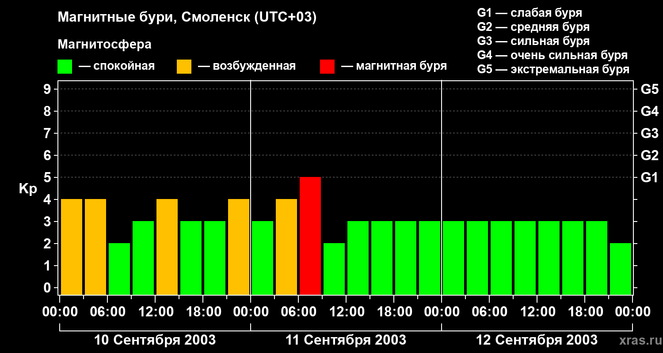Image resolution: width=663 pixels, height=353 pixels.
Task: Click the '12:00' time label under 10 September
Action: click(155, 312)
